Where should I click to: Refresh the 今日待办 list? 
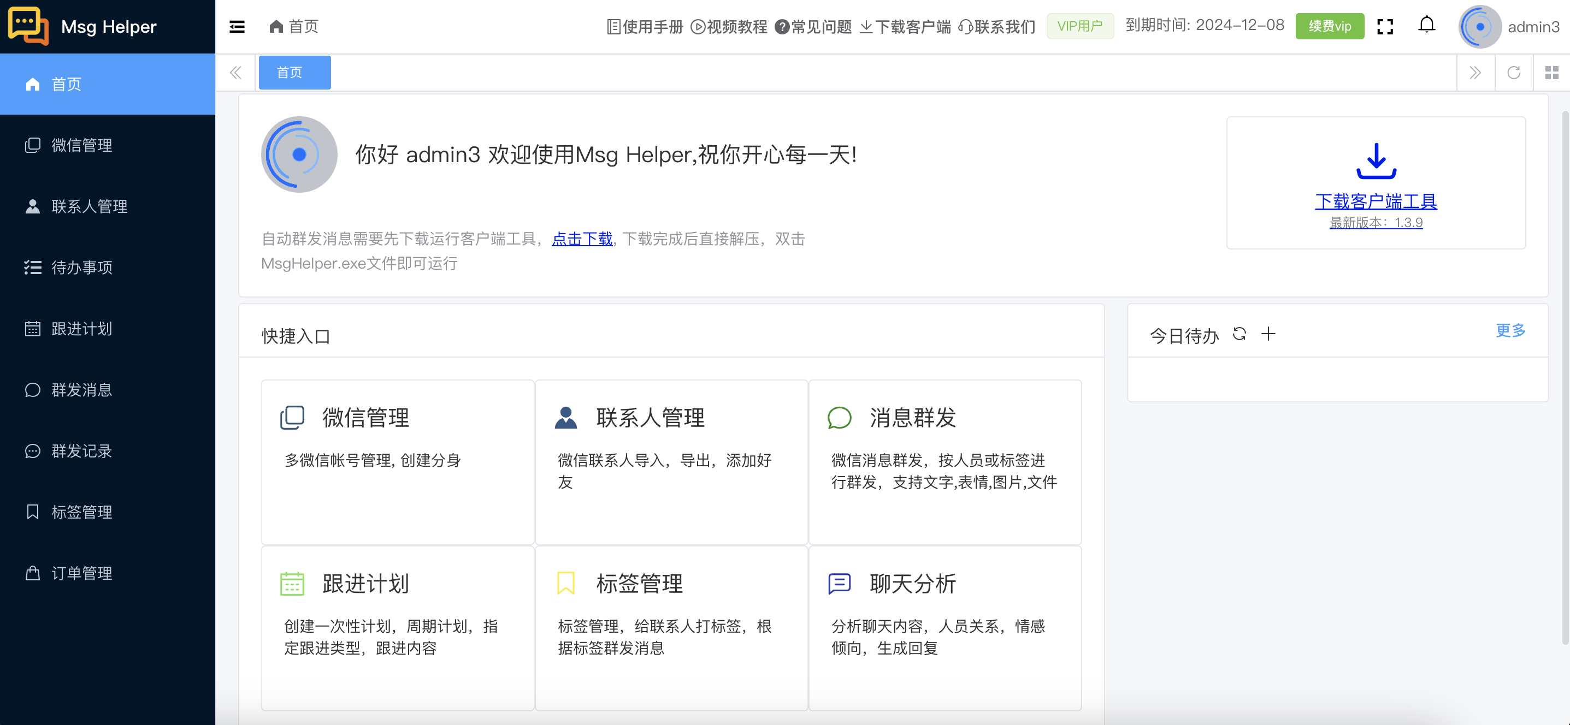tap(1240, 334)
